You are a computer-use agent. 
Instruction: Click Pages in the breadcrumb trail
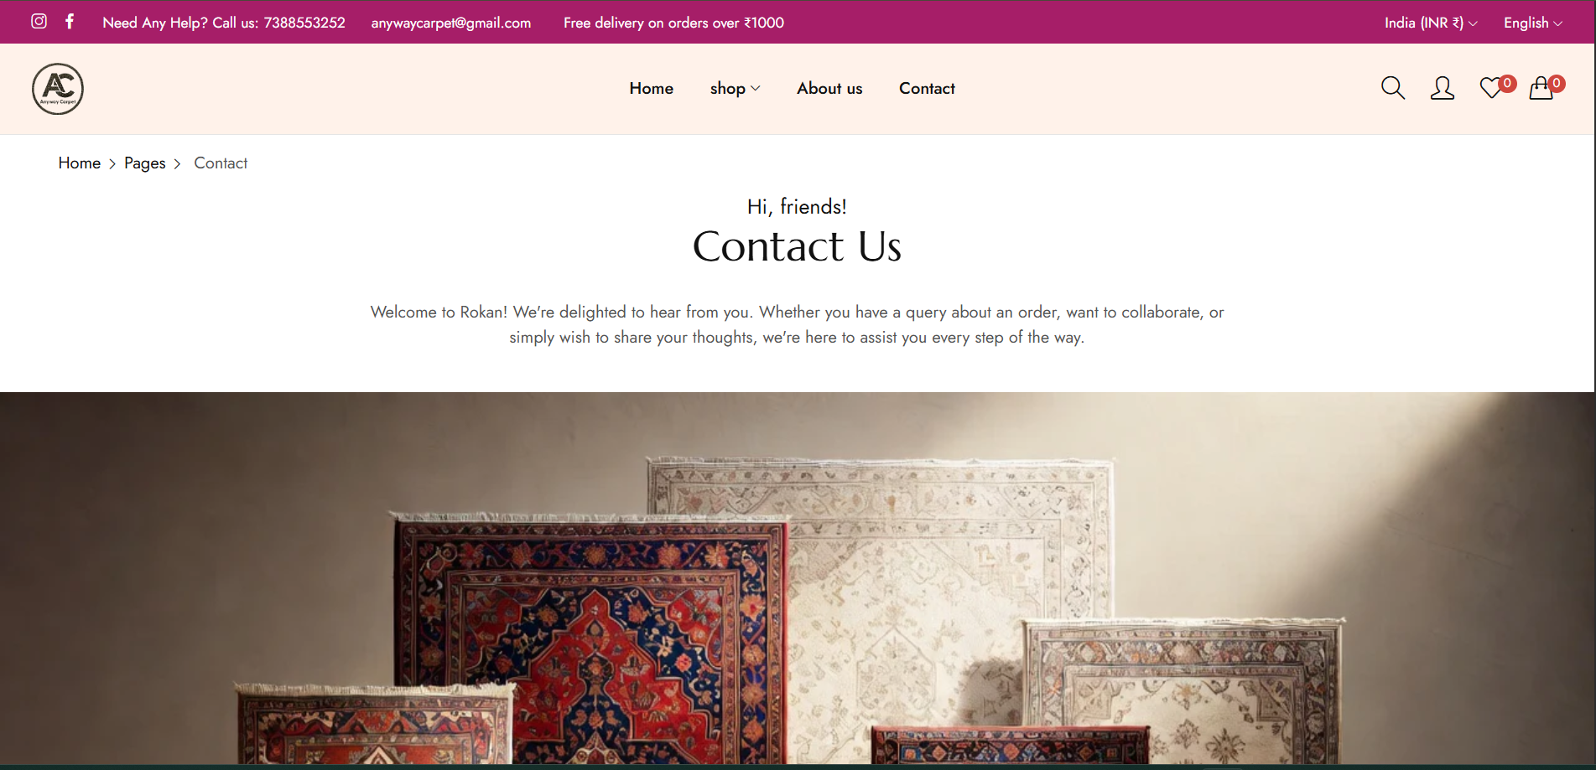pyautogui.click(x=145, y=163)
